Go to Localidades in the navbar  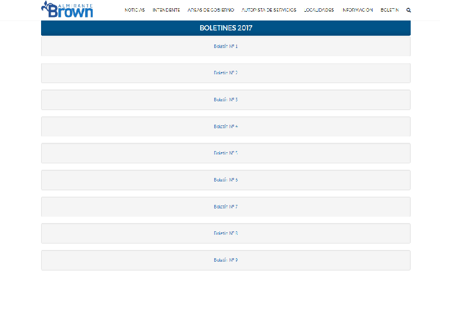319,10
